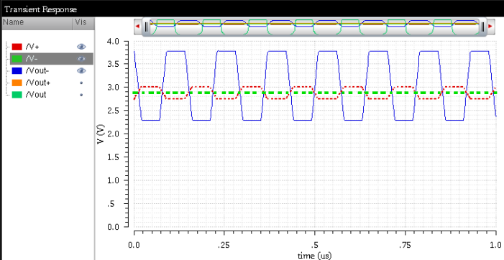
Task: Click right red arrow of overview scroller
Action: pos(490,27)
